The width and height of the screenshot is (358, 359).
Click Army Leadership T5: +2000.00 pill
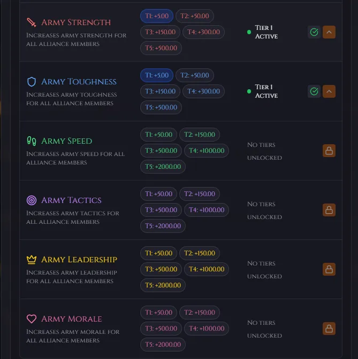click(163, 285)
